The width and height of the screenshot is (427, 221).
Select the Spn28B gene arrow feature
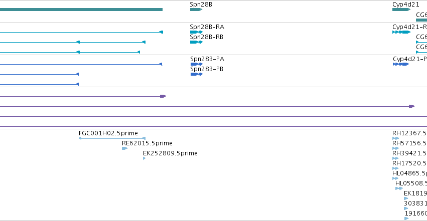[196, 10]
